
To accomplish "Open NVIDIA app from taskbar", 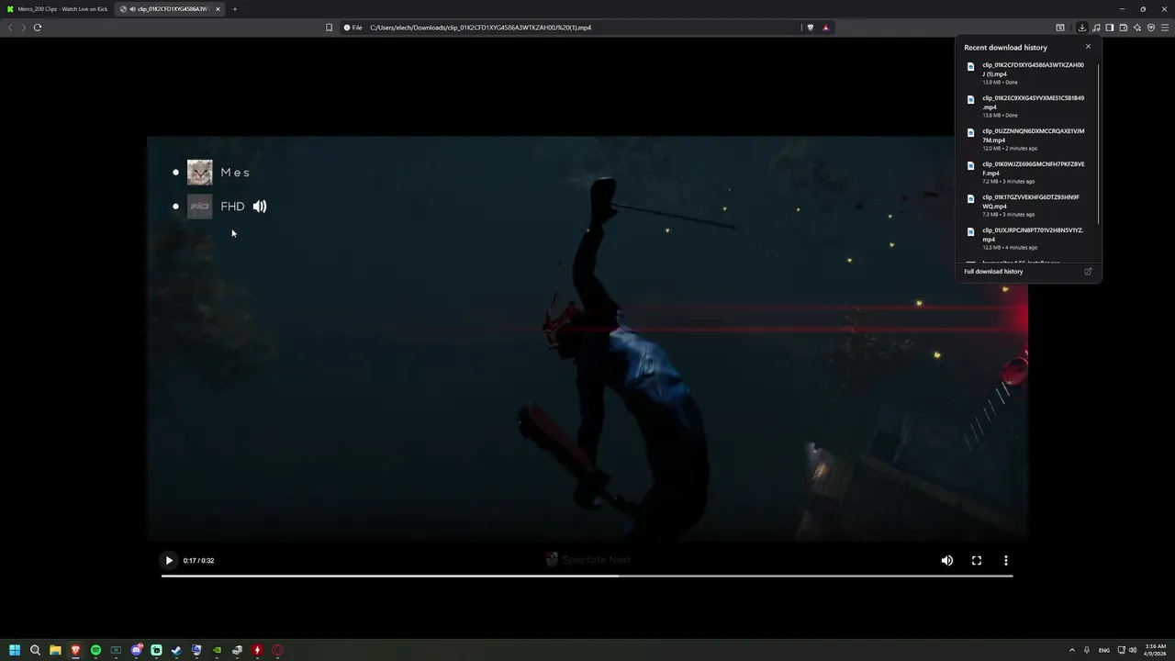I will (217, 650).
